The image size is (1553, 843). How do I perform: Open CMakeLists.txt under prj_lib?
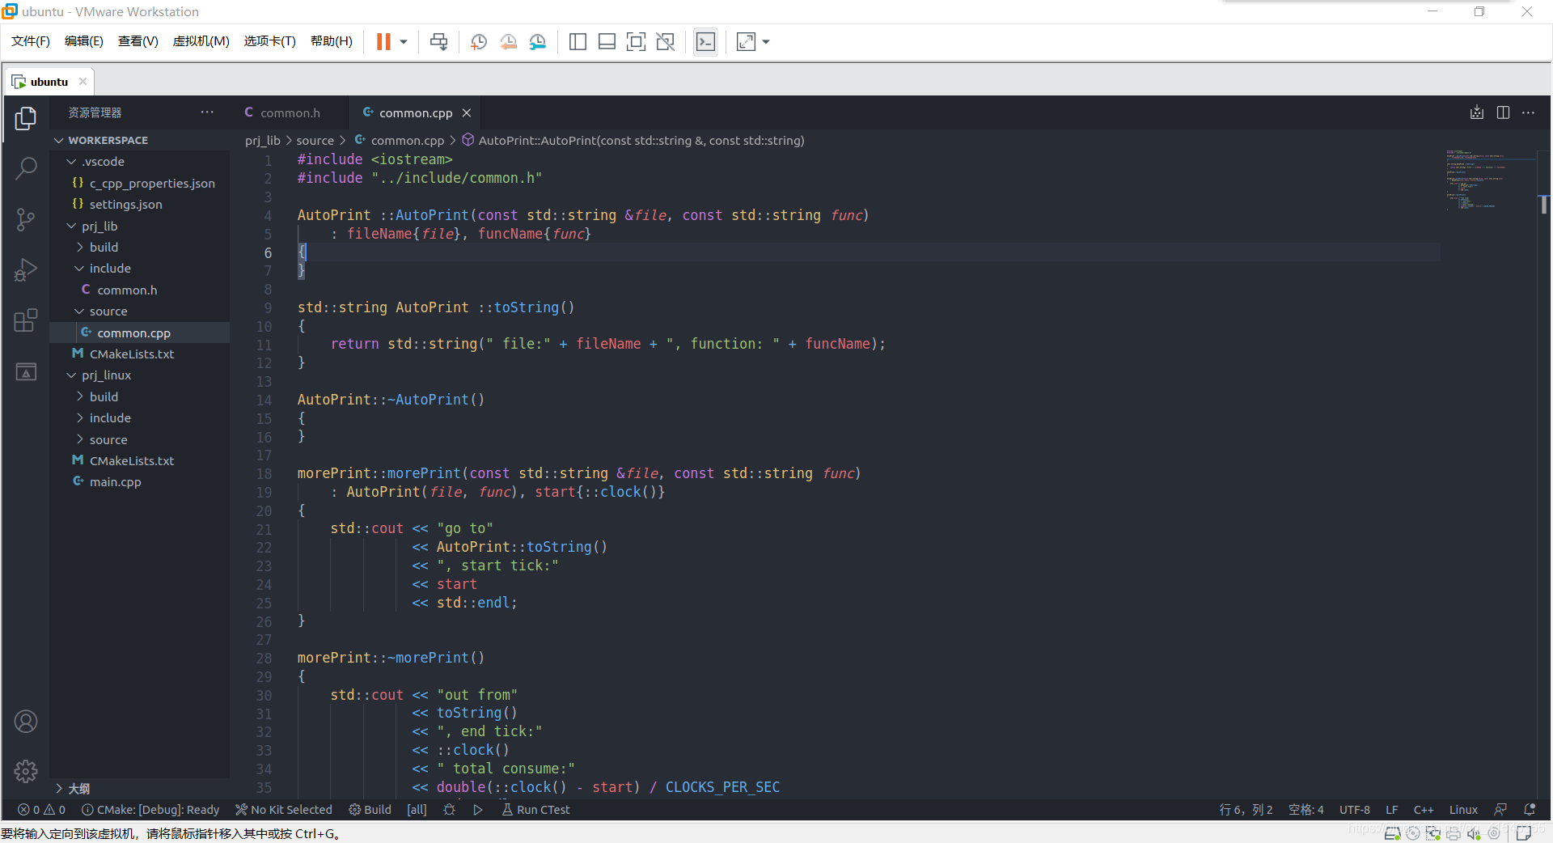139,354
